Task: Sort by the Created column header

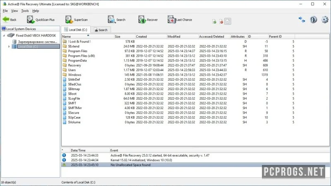Action: 151,36
